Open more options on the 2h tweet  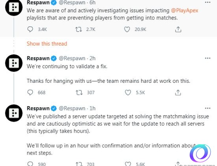[208, 58]
